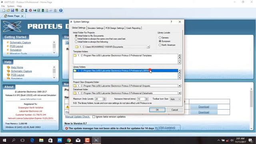Click OK in System Settings dialog
Viewport: 256px width, 144px height.
[x=157, y=110]
